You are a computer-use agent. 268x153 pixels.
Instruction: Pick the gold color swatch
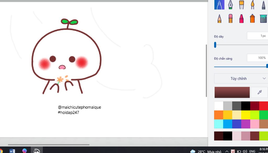click(228, 115)
